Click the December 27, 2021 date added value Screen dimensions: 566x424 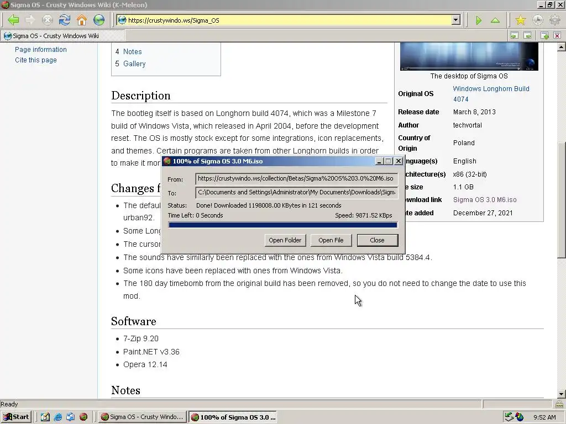pyautogui.click(x=483, y=213)
